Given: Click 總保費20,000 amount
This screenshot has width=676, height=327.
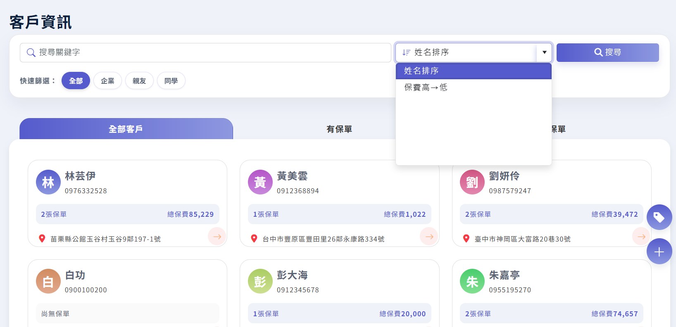Looking at the screenshot, I should 402,314.
